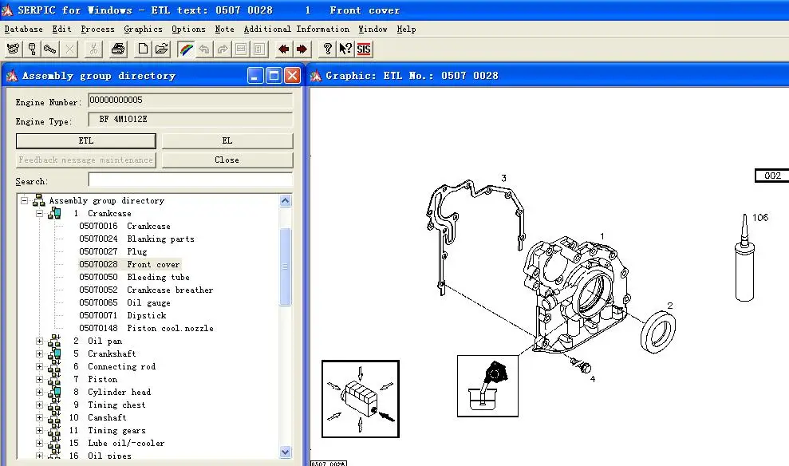Click the undo arrow icon

(203, 49)
